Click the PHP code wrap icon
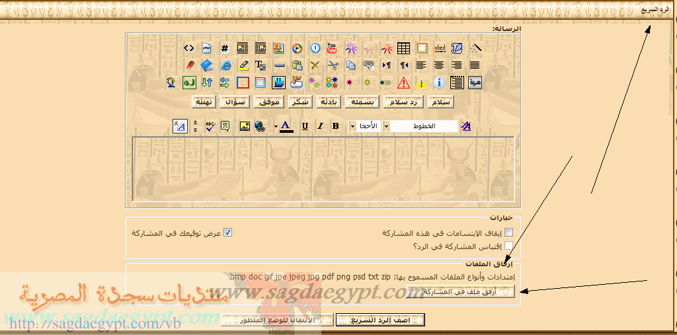Image resolution: width=677 pixels, height=335 pixels. coord(207,48)
